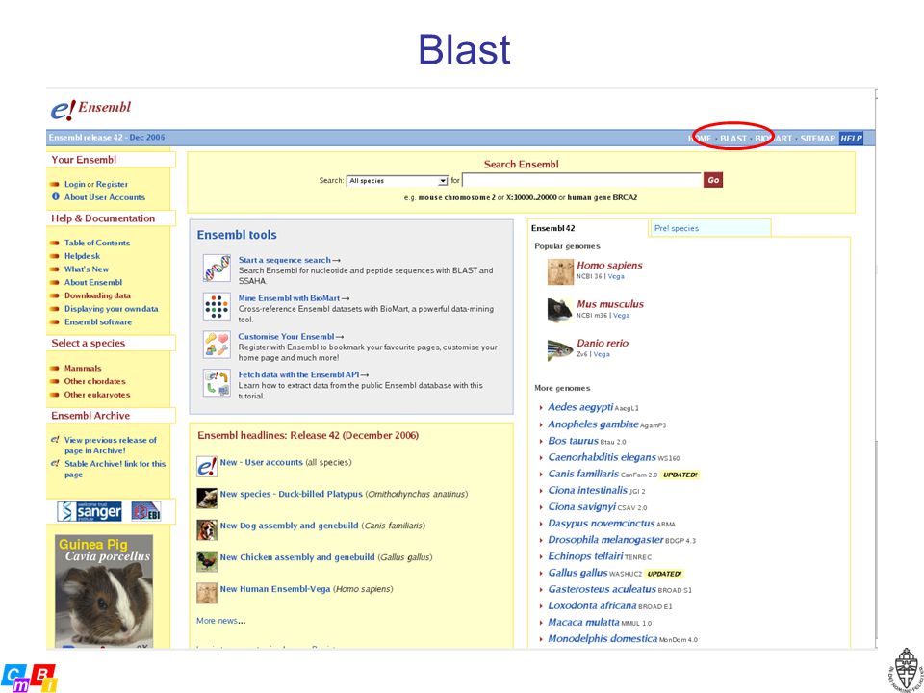
Task: Click the Go search button
Action: click(x=713, y=180)
